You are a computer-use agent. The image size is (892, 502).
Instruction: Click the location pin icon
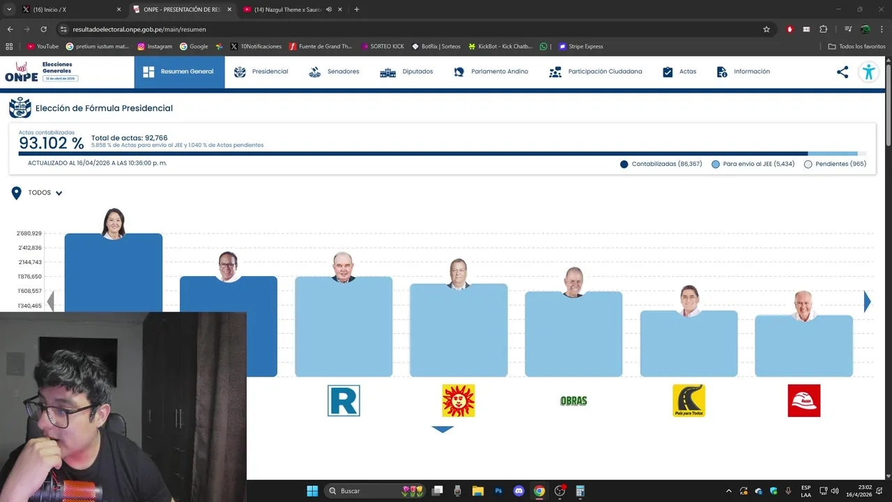(17, 193)
